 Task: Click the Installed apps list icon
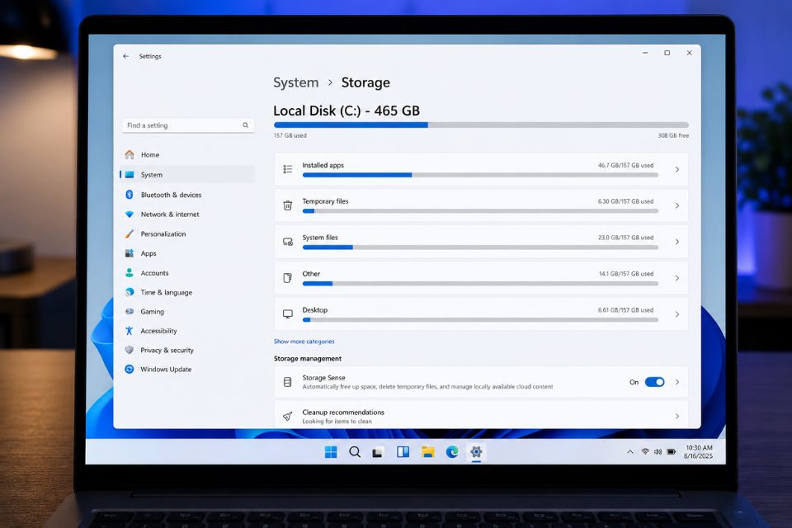(x=287, y=169)
